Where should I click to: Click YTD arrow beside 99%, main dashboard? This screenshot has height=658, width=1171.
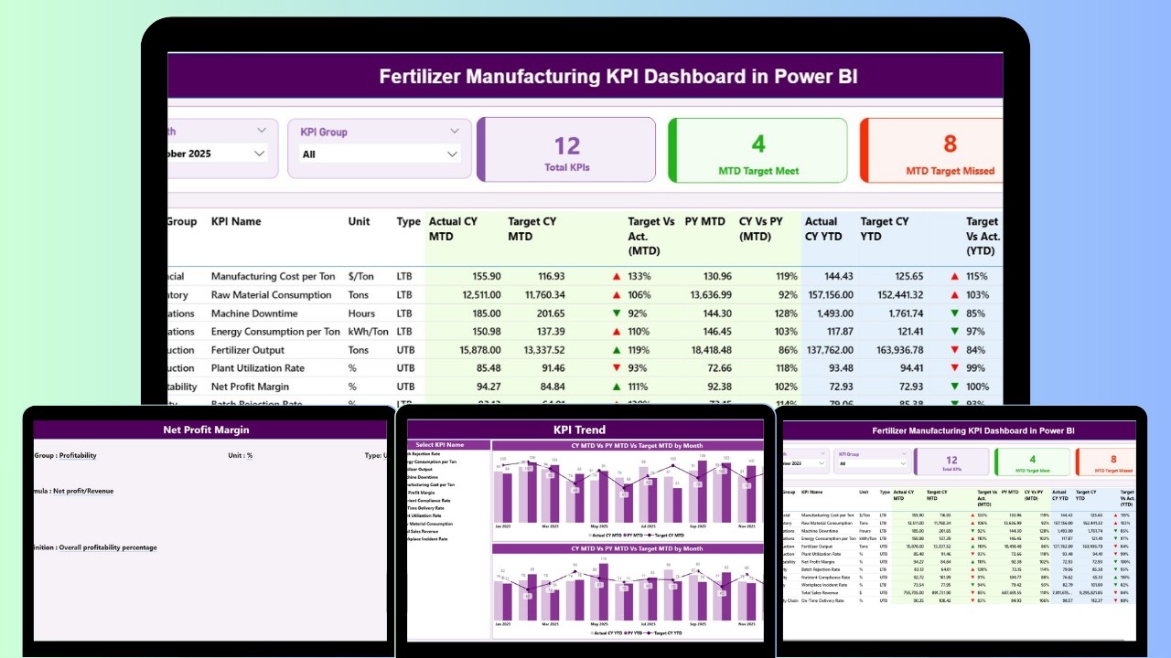click(x=955, y=367)
